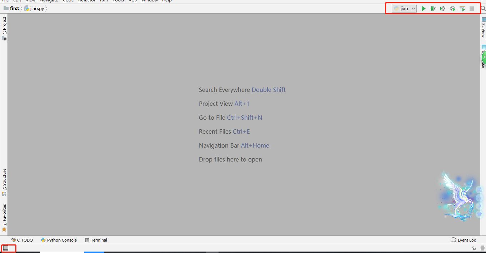Click the Hector inspector icon in status bar
Viewport: 486px width, 253px height.
coord(483,248)
